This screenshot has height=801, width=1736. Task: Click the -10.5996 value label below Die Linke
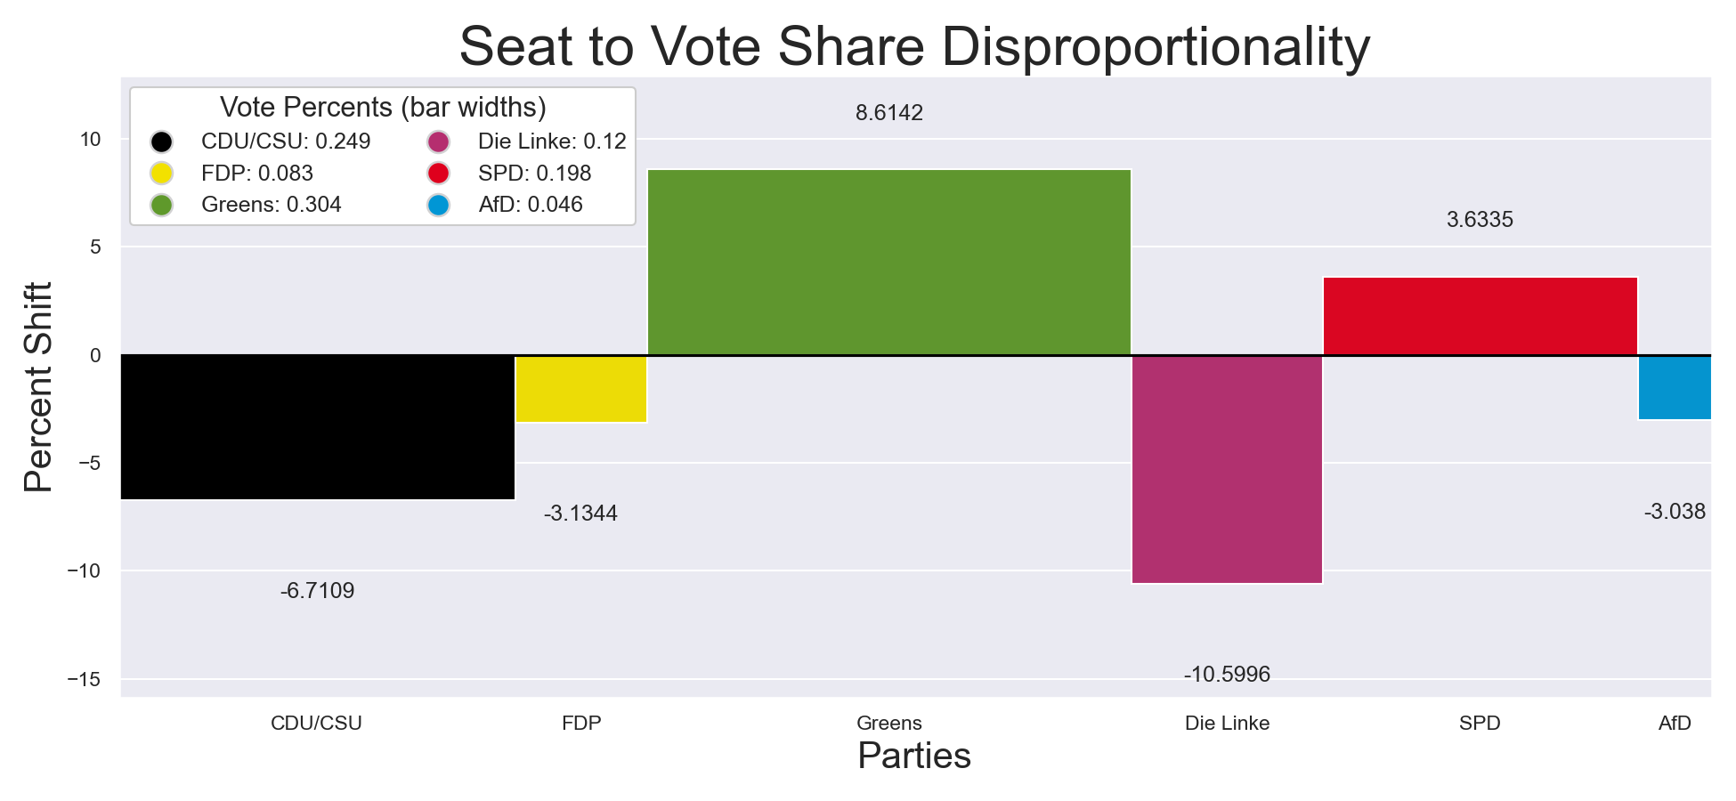(1227, 675)
